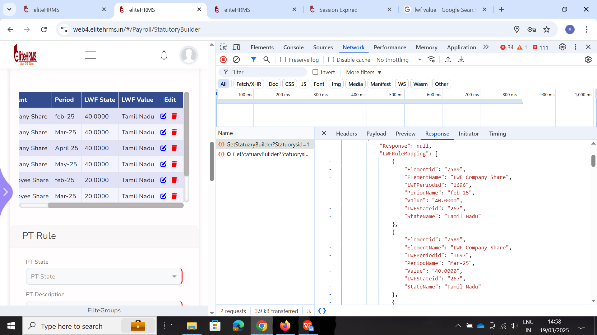Click the export HAR download icon

[461, 60]
